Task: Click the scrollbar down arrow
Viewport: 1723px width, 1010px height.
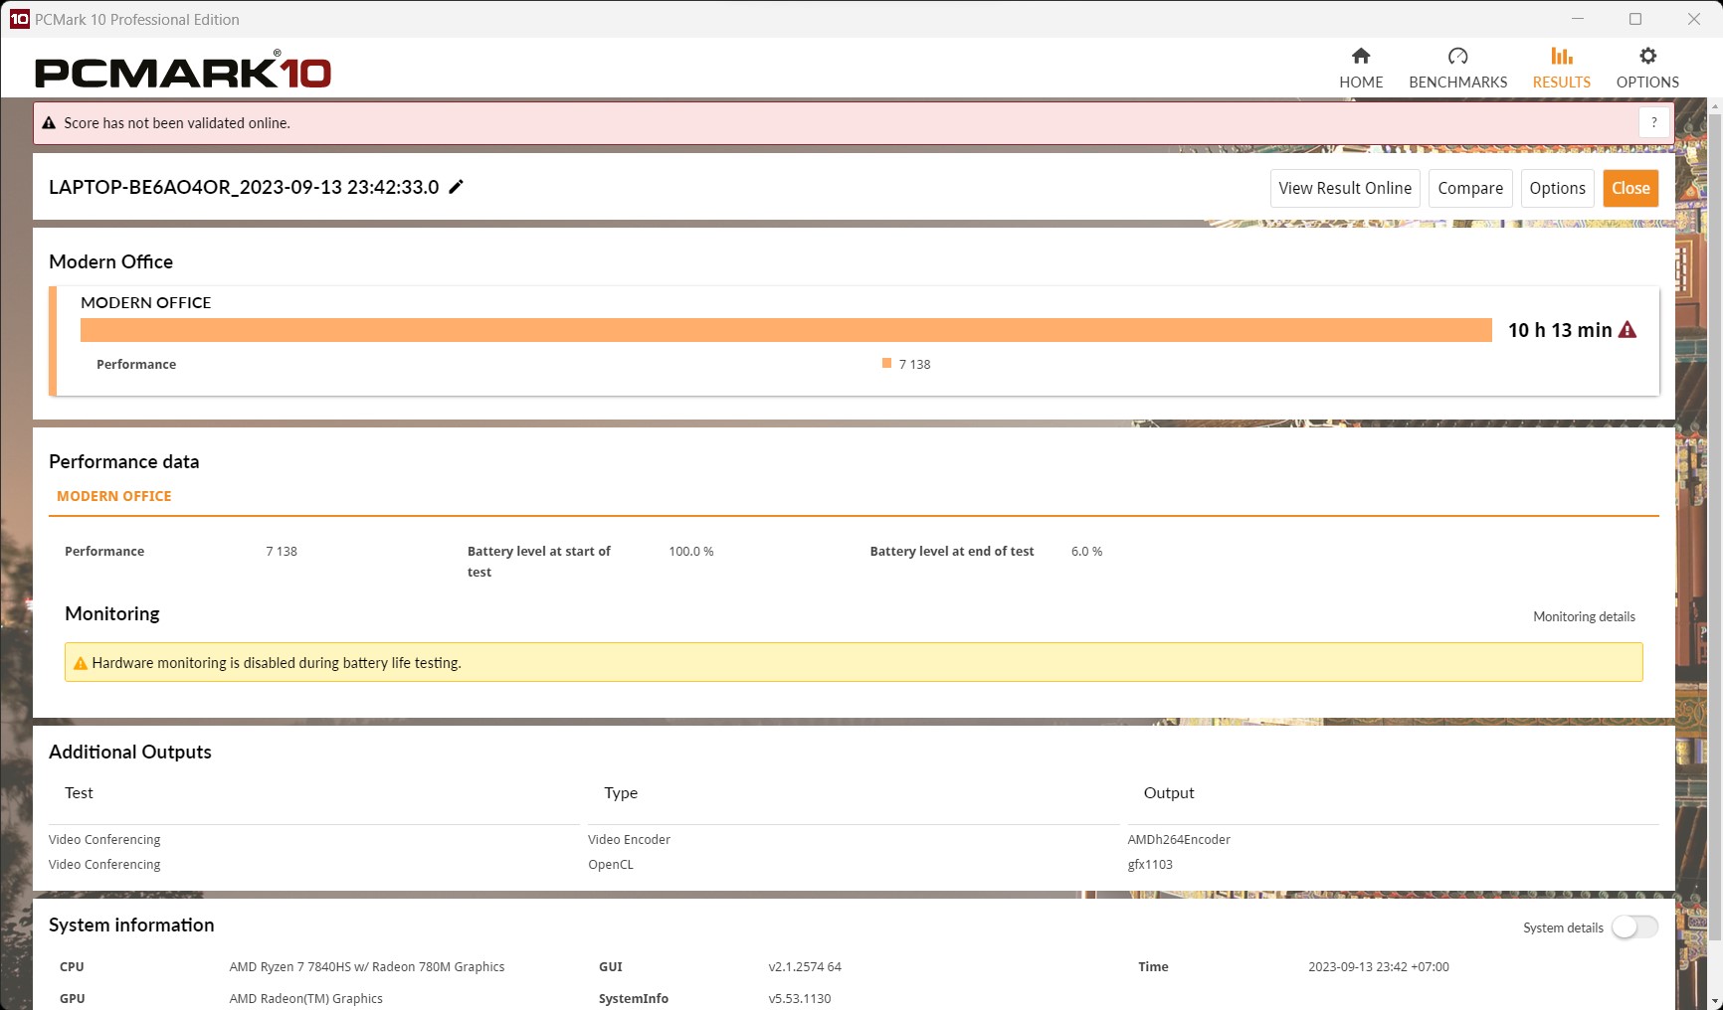Action: (1715, 1001)
